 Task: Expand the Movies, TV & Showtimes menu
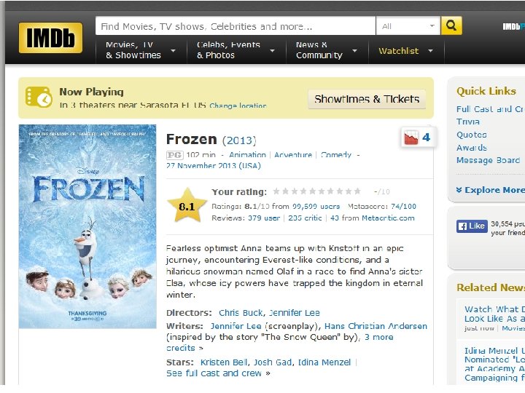(141, 50)
